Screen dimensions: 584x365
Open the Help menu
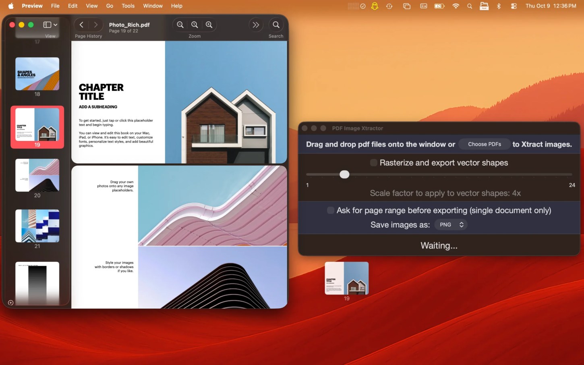[x=177, y=6]
